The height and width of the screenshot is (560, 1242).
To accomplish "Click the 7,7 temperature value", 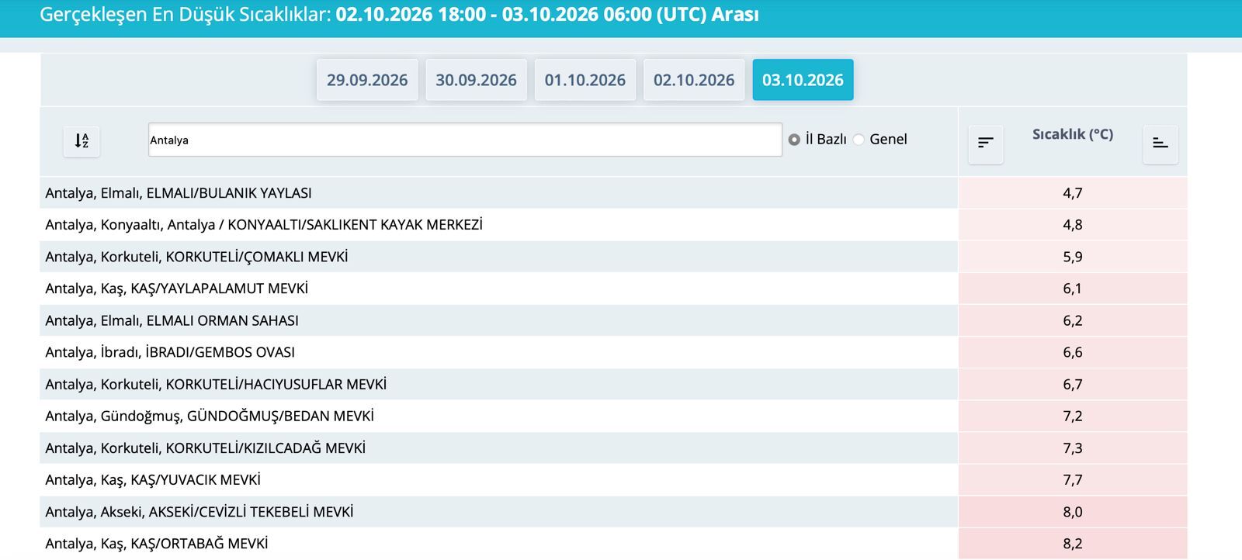I will tap(1073, 480).
